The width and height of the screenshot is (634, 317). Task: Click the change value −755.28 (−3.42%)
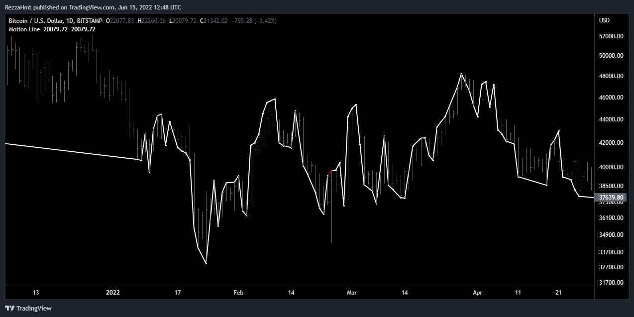pyautogui.click(x=254, y=21)
